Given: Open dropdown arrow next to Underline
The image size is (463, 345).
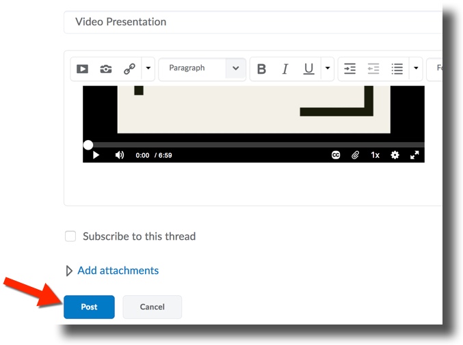Looking at the screenshot, I should click(x=327, y=69).
